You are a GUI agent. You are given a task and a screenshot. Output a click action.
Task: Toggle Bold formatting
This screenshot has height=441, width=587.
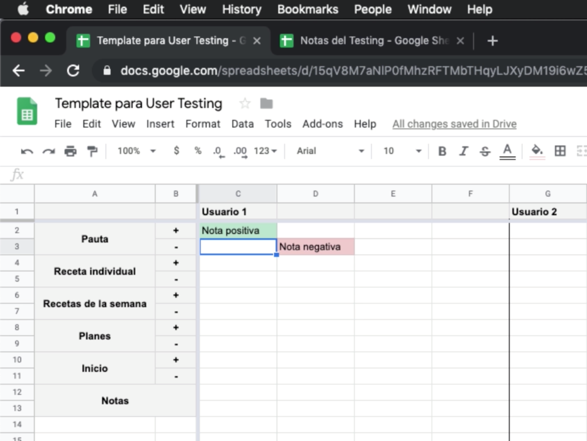pos(442,151)
